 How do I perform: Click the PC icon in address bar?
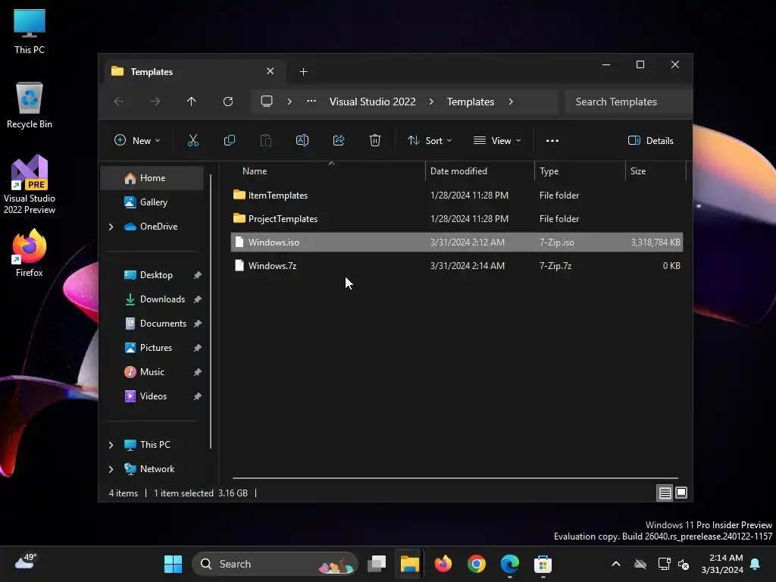point(267,102)
